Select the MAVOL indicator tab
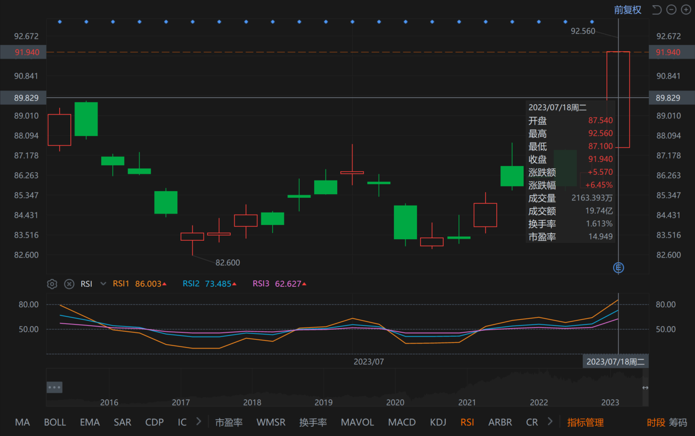 358,422
